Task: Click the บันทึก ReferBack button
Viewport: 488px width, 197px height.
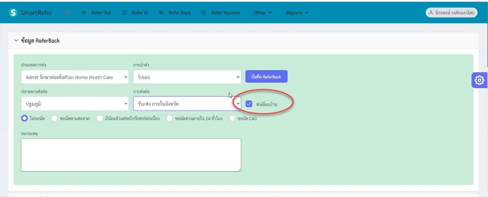Action: [266, 77]
